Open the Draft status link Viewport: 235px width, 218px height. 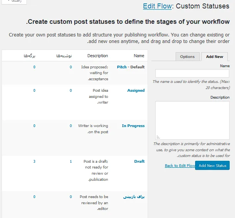pyautogui.click(x=140, y=161)
